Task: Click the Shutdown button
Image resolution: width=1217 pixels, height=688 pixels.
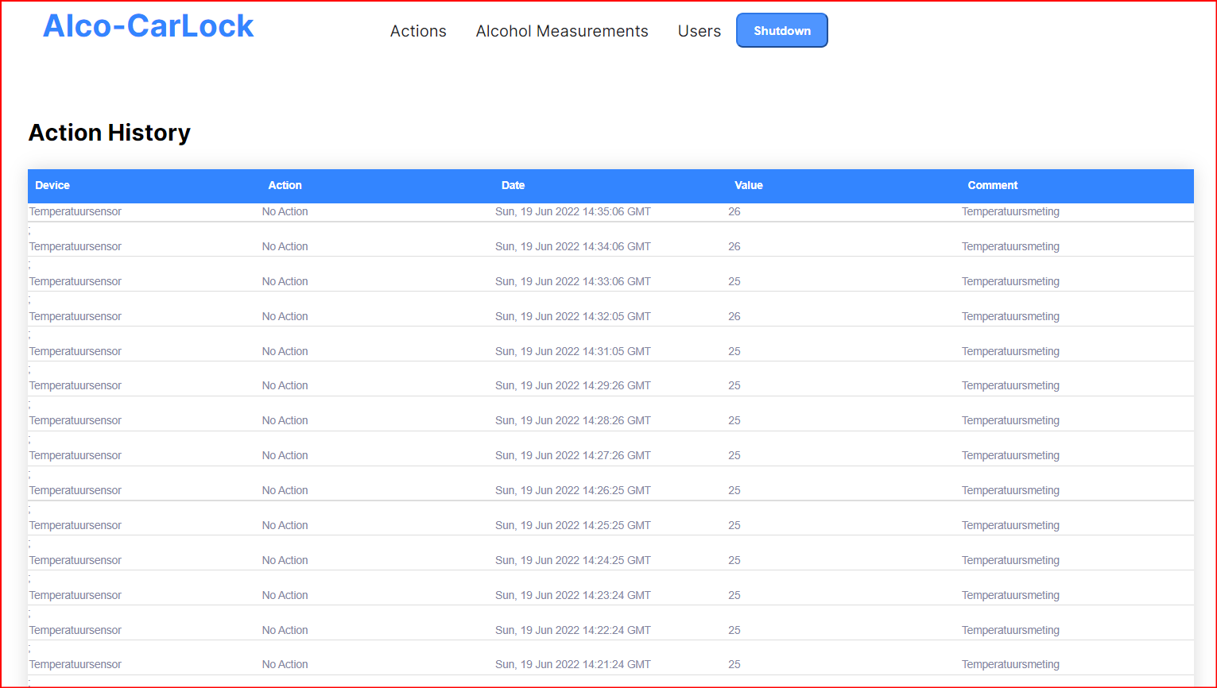Action: [x=782, y=30]
